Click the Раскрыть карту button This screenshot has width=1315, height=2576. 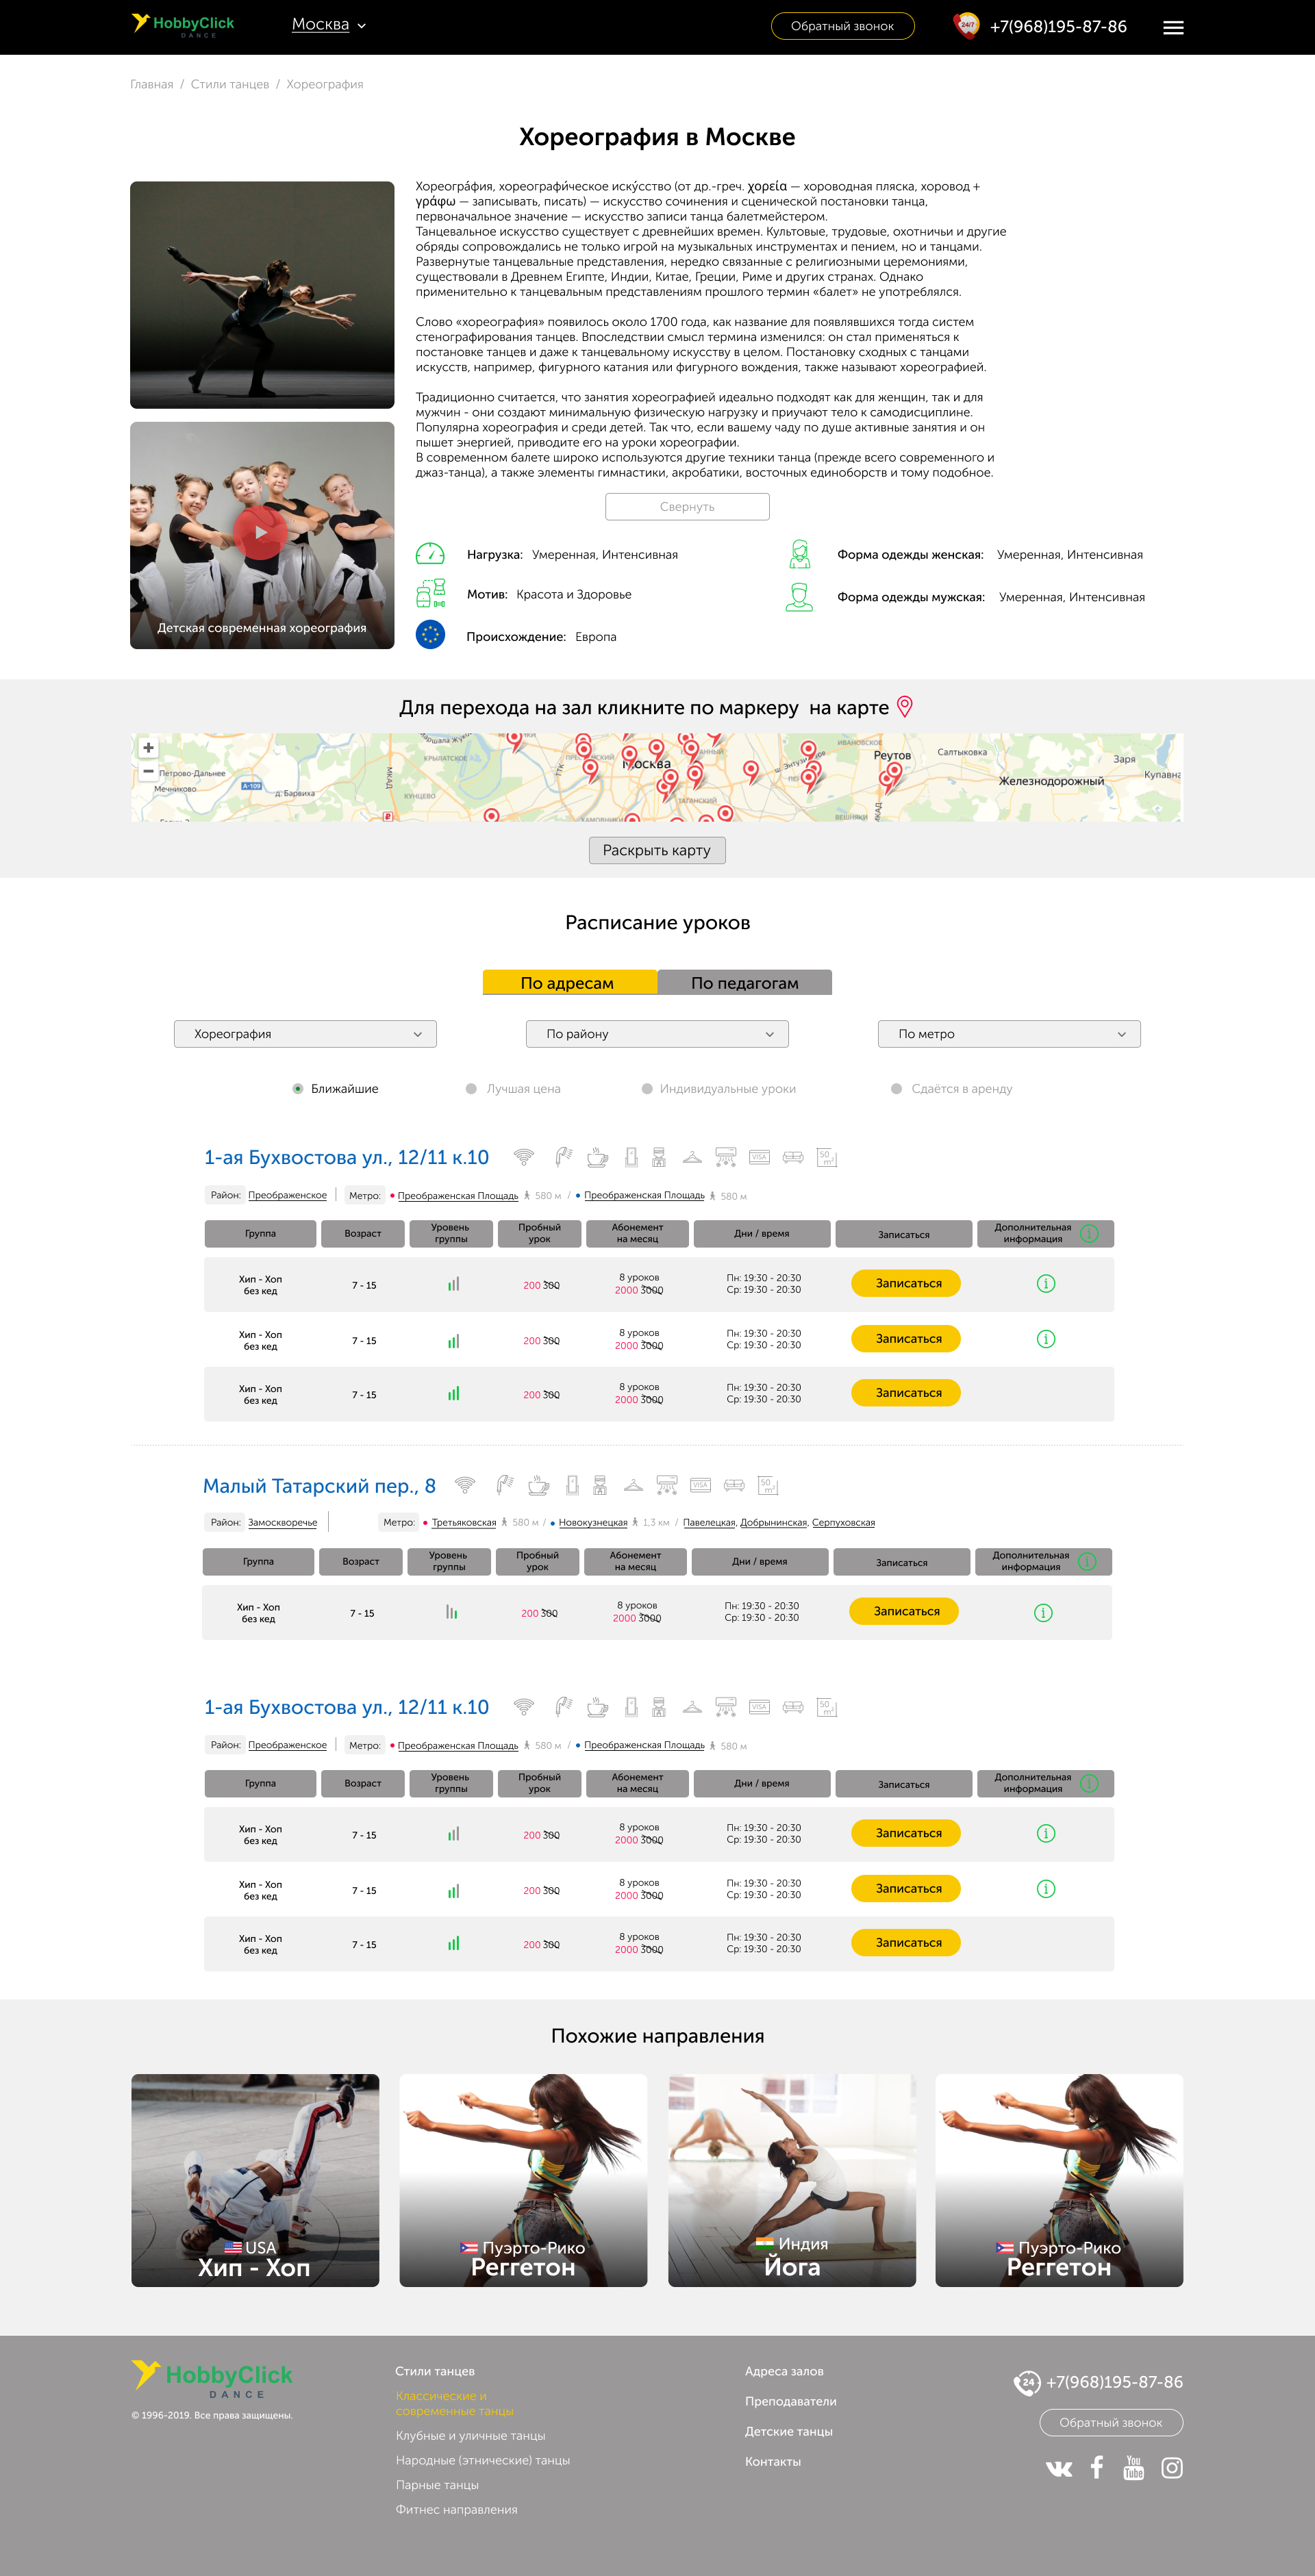(657, 850)
